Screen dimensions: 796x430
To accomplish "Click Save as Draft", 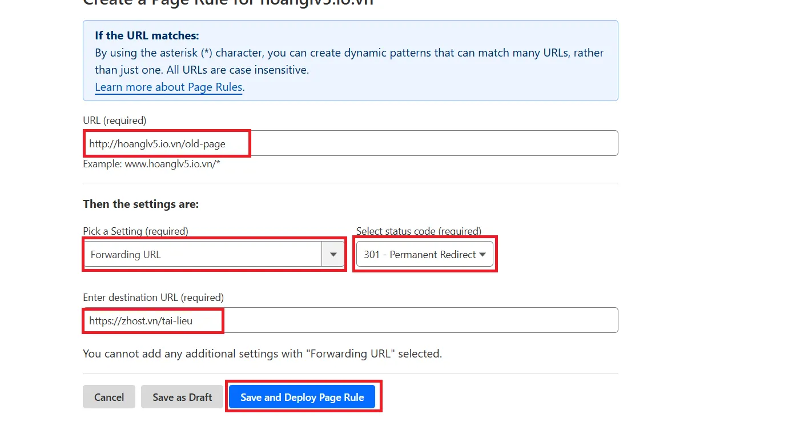I will point(182,397).
